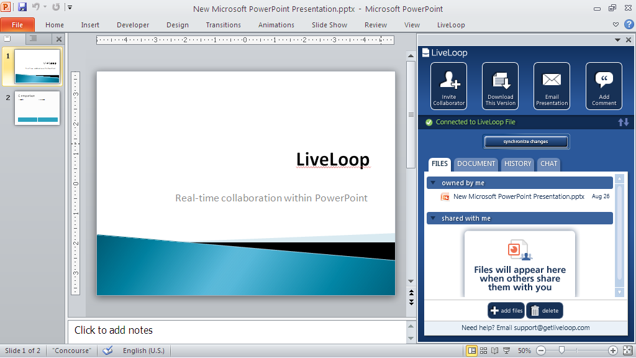Viewport: 636px width, 358px height.
Task: Fit slide to current window
Action: click(627, 351)
